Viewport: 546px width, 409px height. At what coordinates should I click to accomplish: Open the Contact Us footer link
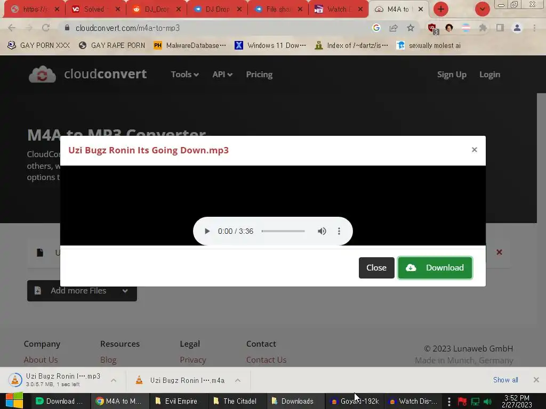point(266,360)
